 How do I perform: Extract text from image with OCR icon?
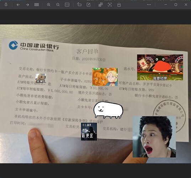[x=110, y=5]
